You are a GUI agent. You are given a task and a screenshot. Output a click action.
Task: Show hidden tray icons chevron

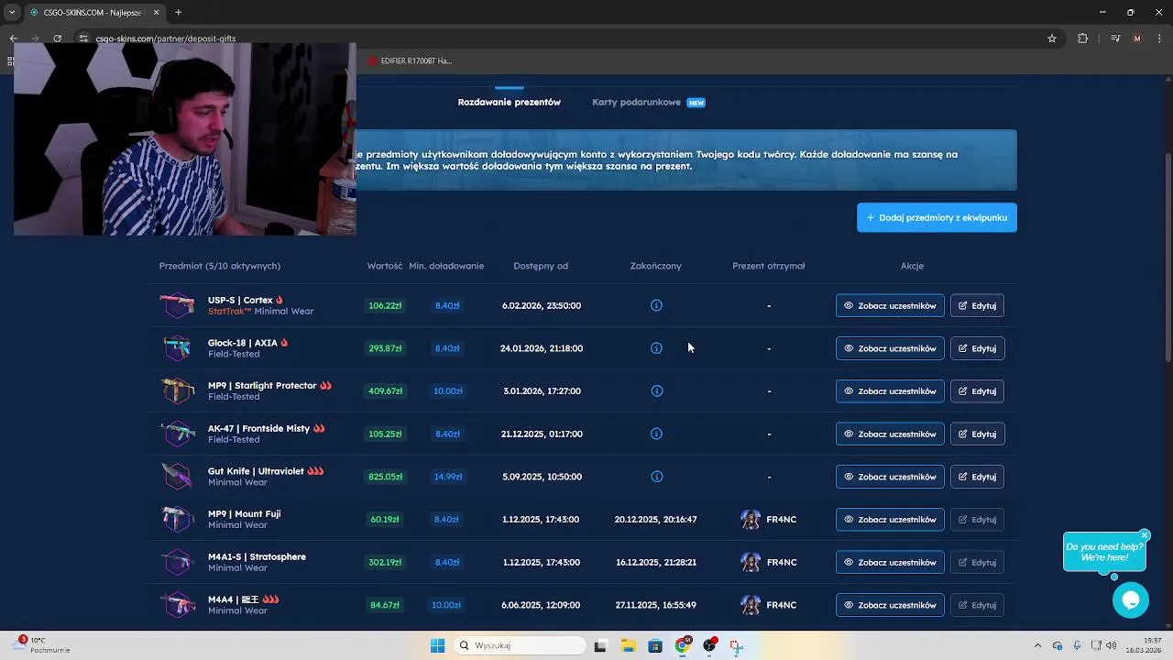tap(1037, 645)
